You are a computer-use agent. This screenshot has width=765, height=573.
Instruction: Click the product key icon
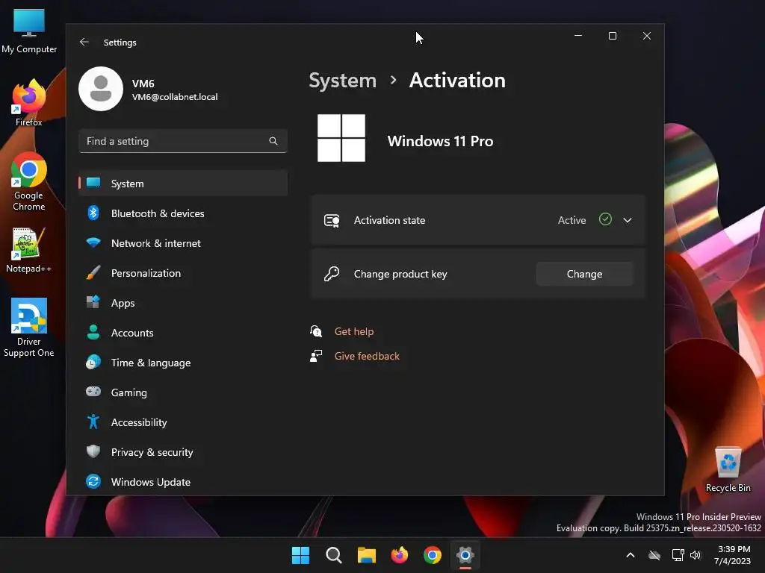point(332,274)
